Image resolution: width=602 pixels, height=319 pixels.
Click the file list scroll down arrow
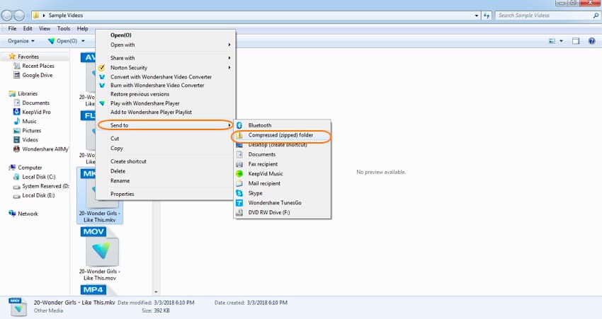pyautogui.click(x=156, y=292)
